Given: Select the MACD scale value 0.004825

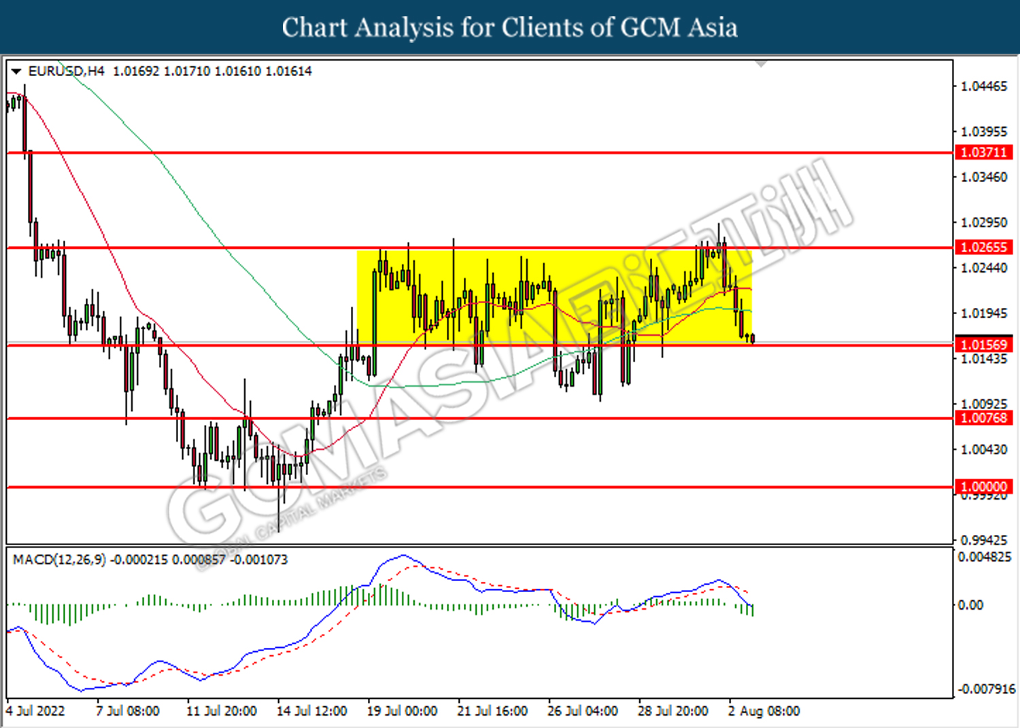Looking at the screenshot, I should tap(985, 557).
